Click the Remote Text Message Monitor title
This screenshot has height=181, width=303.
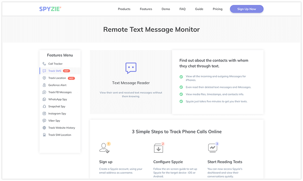[151, 30]
